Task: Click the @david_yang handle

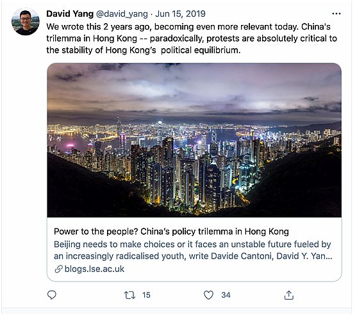Action: pos(122,14)
